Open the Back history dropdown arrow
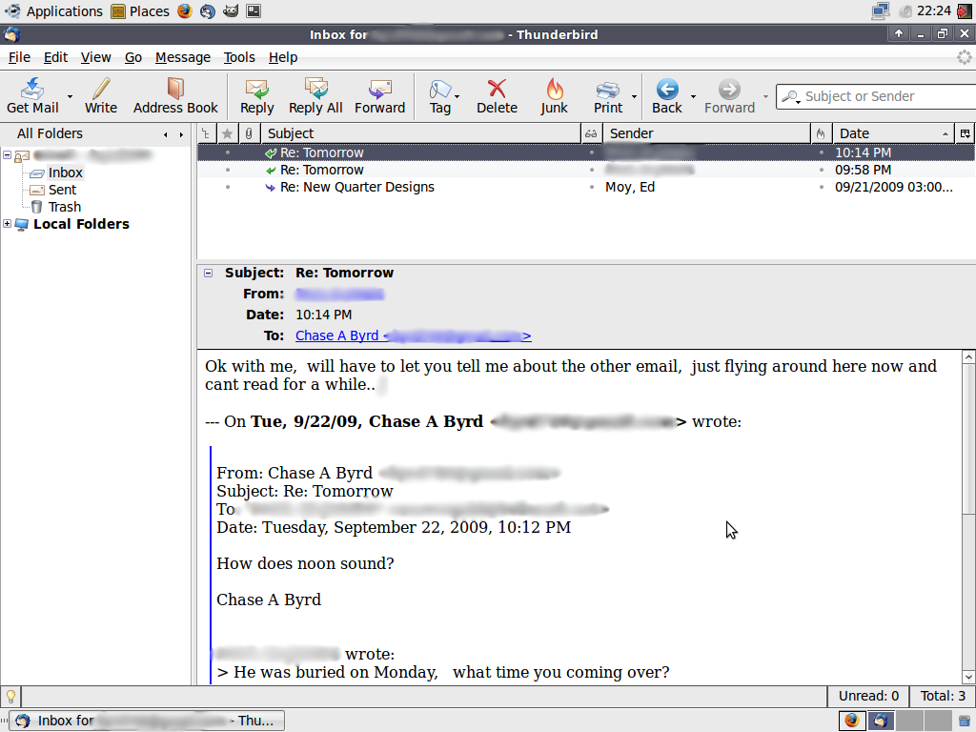 coord(693,96)
